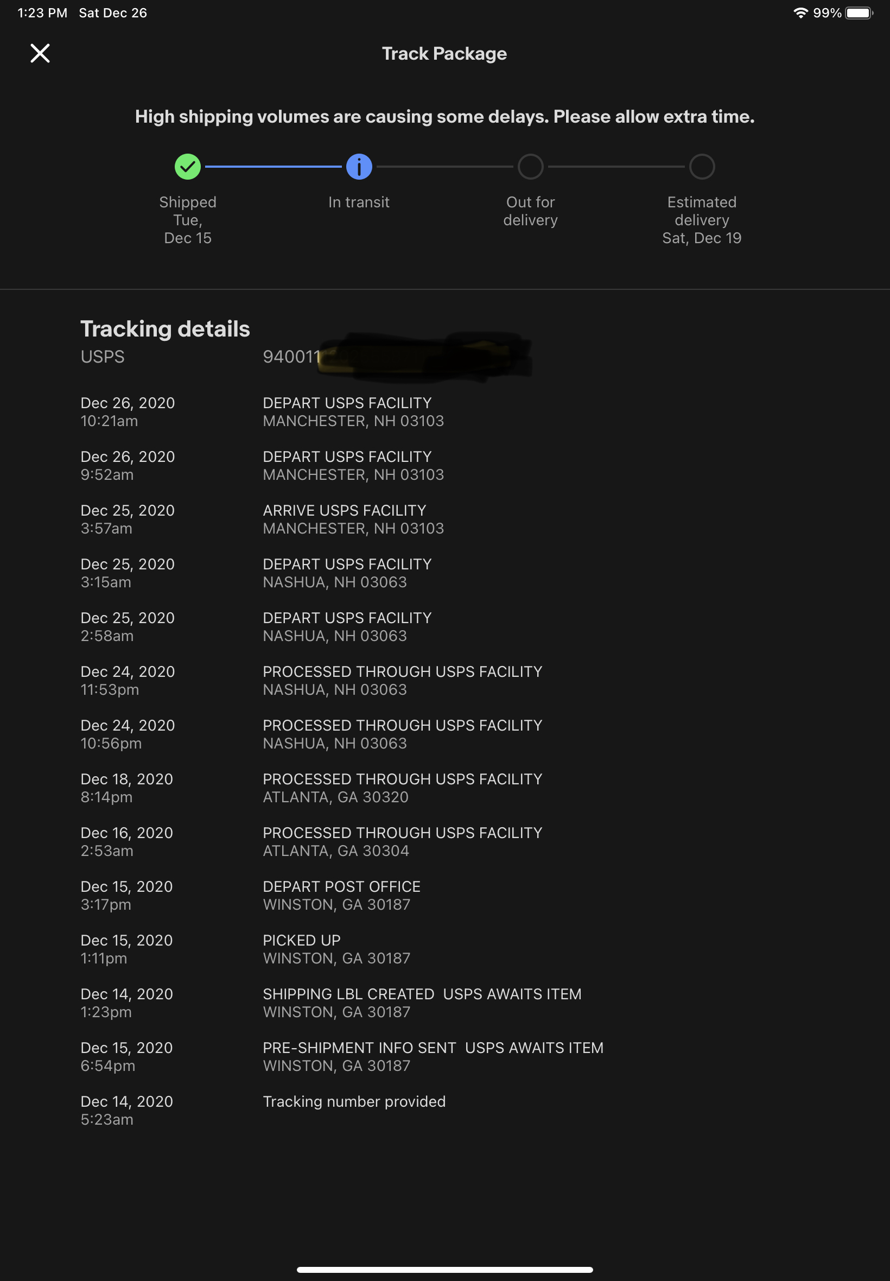The height and width of the screenshot is (1281, 890).
Task: Tap the Estimated delivery step circle
Action: coord(702,167)
